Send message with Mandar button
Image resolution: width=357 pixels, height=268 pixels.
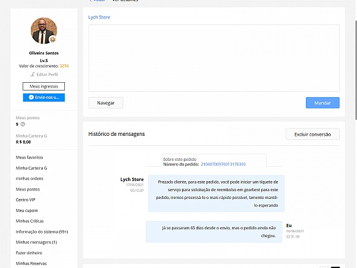point(322,102)
